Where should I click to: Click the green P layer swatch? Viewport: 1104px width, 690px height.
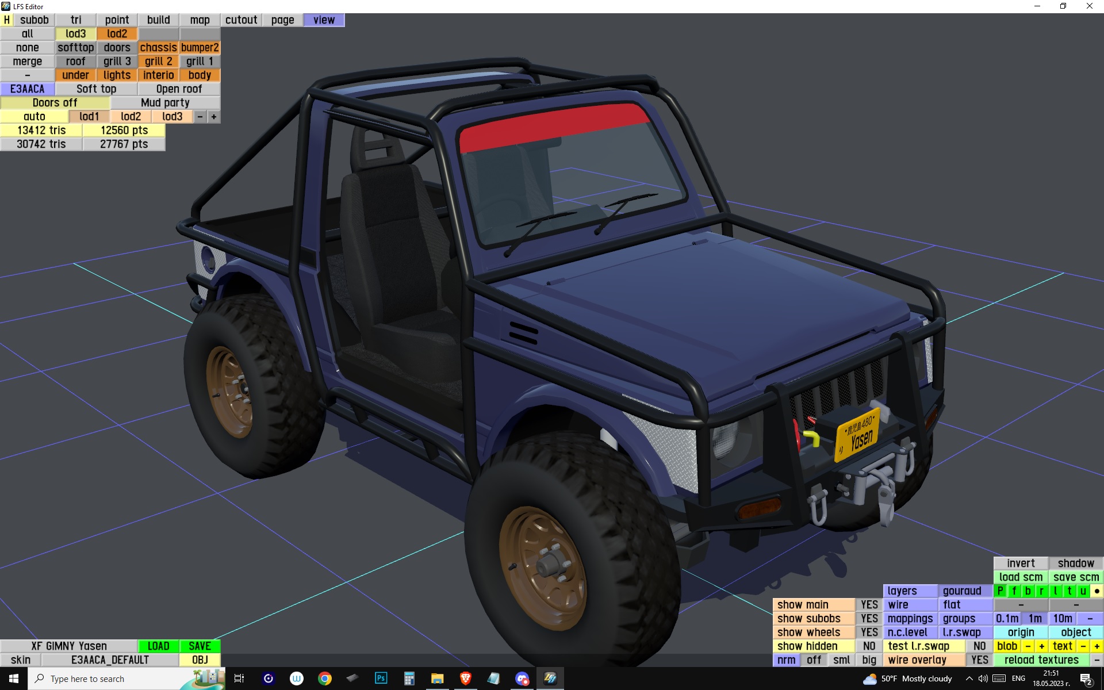coord(1000,591)
